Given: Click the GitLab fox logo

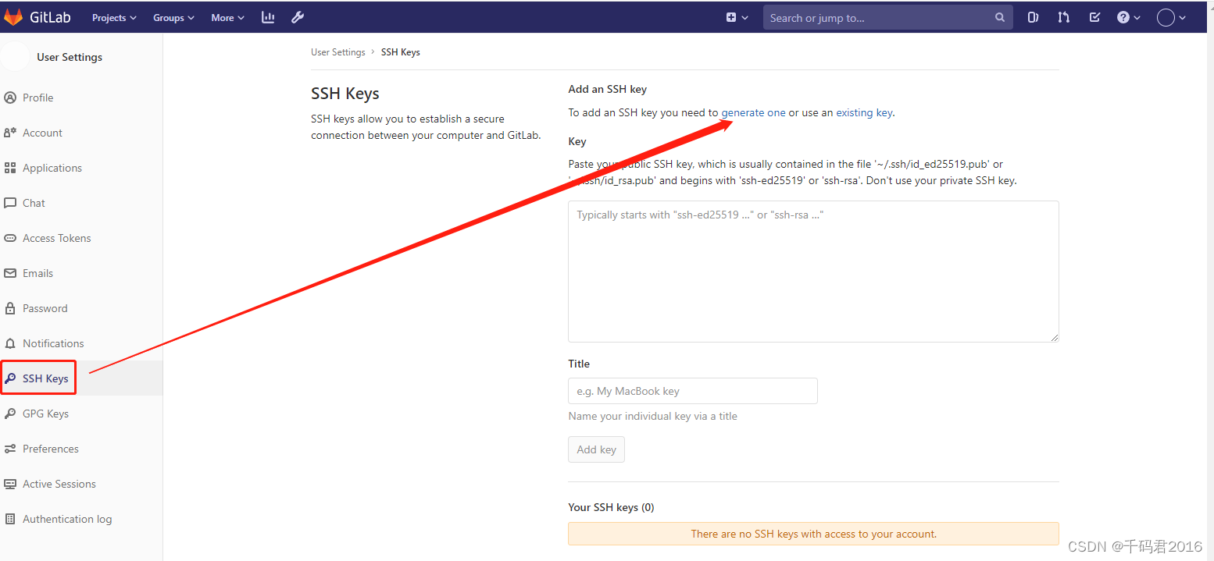Looking at the screenshot, I should pyautogui.click(x=13, y=16).
